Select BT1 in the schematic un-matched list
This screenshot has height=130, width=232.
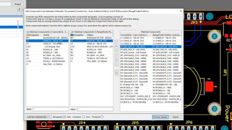[x=47, y=38]
